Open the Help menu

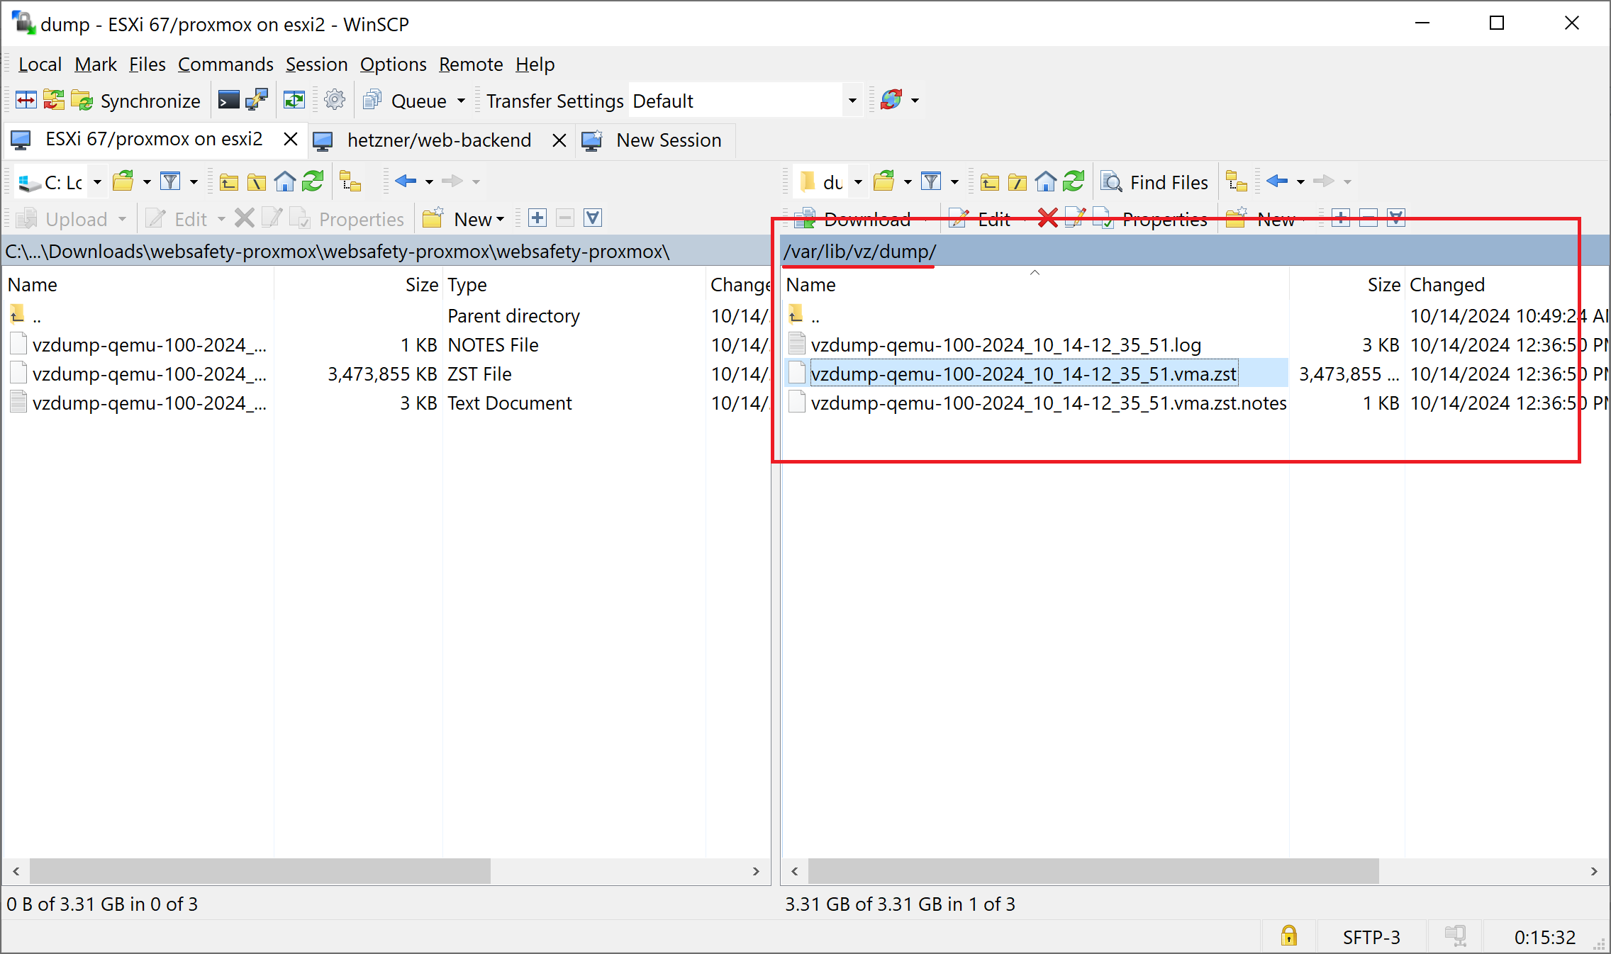point(535,64)
